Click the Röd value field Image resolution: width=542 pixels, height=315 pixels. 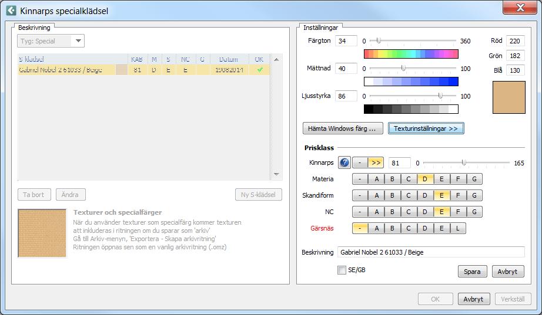[515, 40]
